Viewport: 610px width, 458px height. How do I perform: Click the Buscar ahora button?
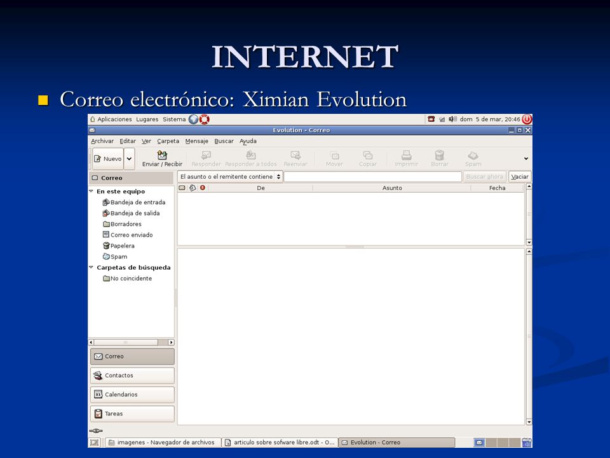[x=484, y=176]
